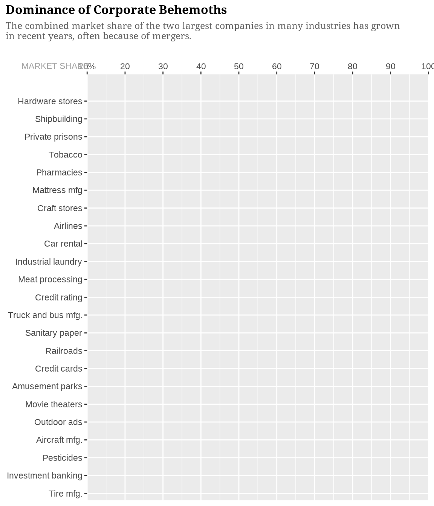Click the 'Amusement parks' row label
434x506 pixels.
tap(47, 387)
